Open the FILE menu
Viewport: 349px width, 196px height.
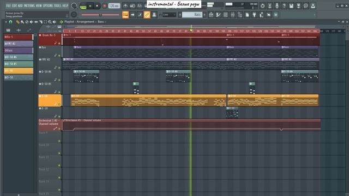(8, 5)
